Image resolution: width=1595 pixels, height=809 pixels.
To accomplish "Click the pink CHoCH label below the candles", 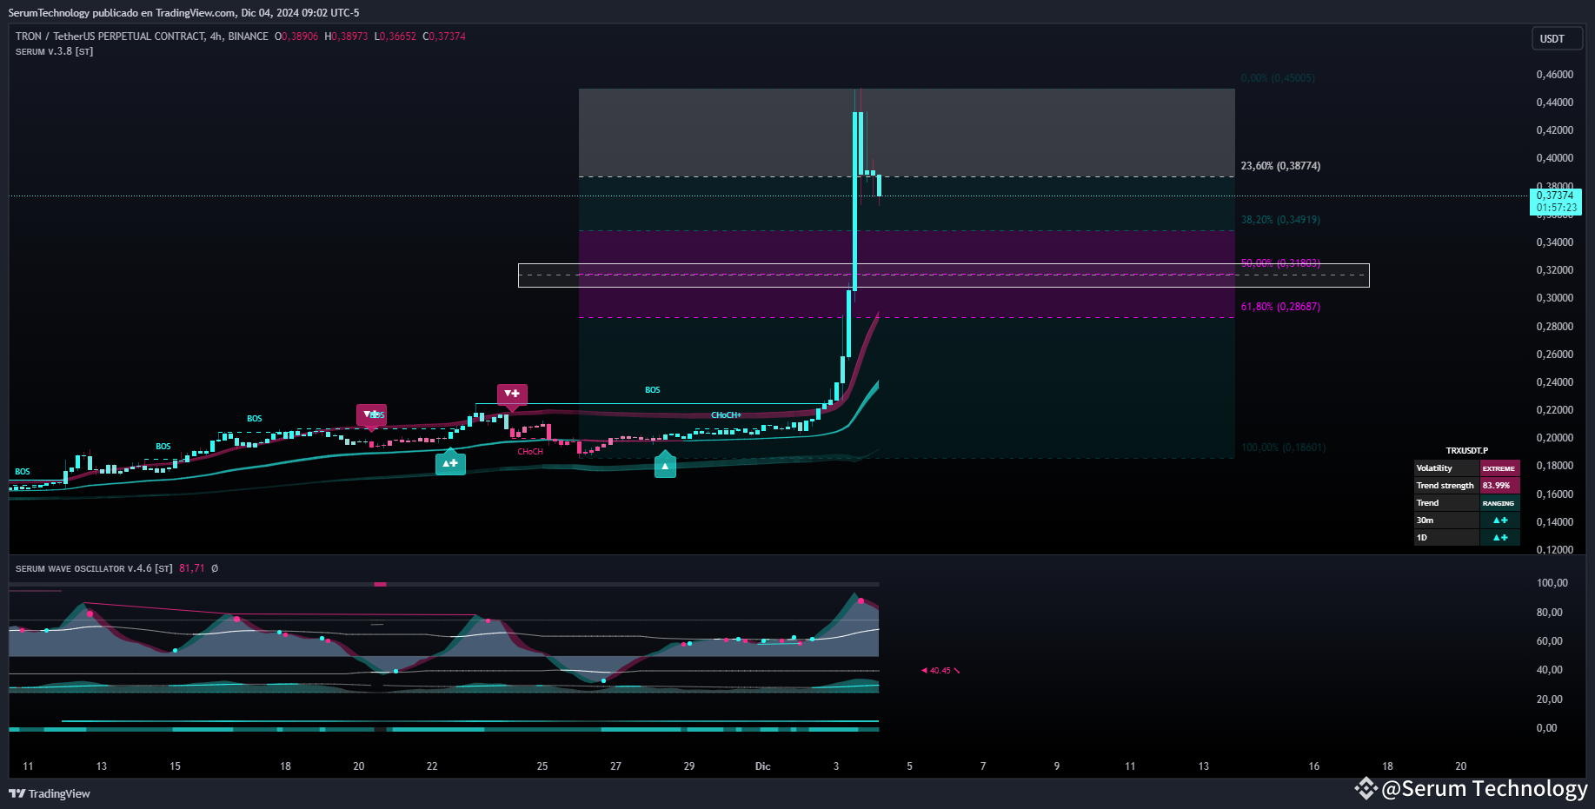I will pyautogui.click(x=530, y=452).
